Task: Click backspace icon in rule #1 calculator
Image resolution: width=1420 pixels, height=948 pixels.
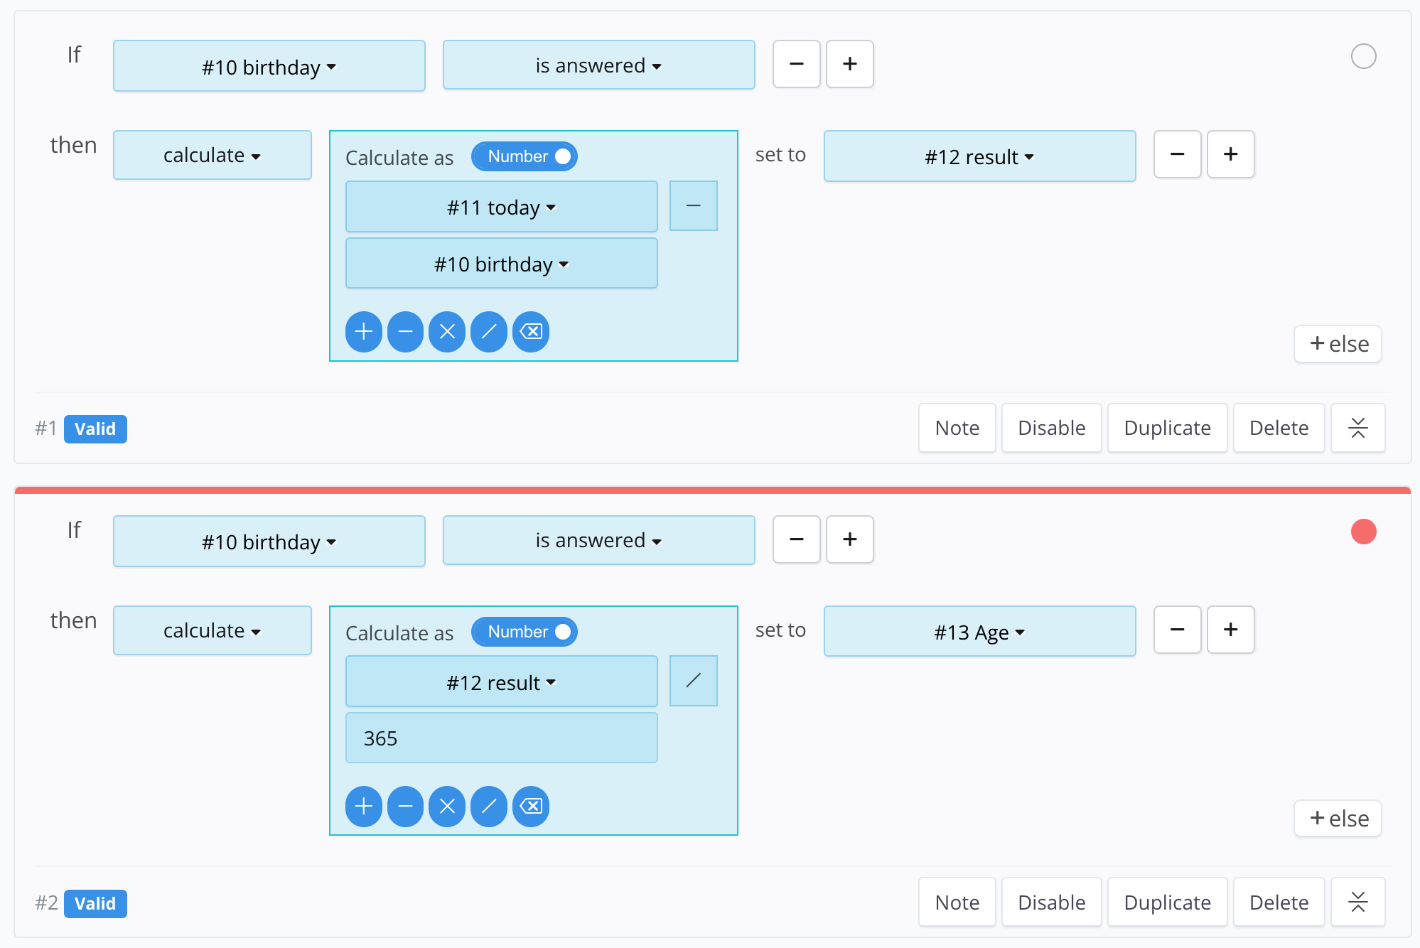Action: 531,332
